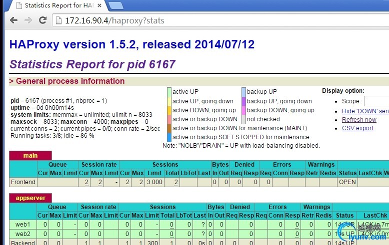Click the Warnings header in appserver table
Screen dimensions: 389x245
[317, 207]
